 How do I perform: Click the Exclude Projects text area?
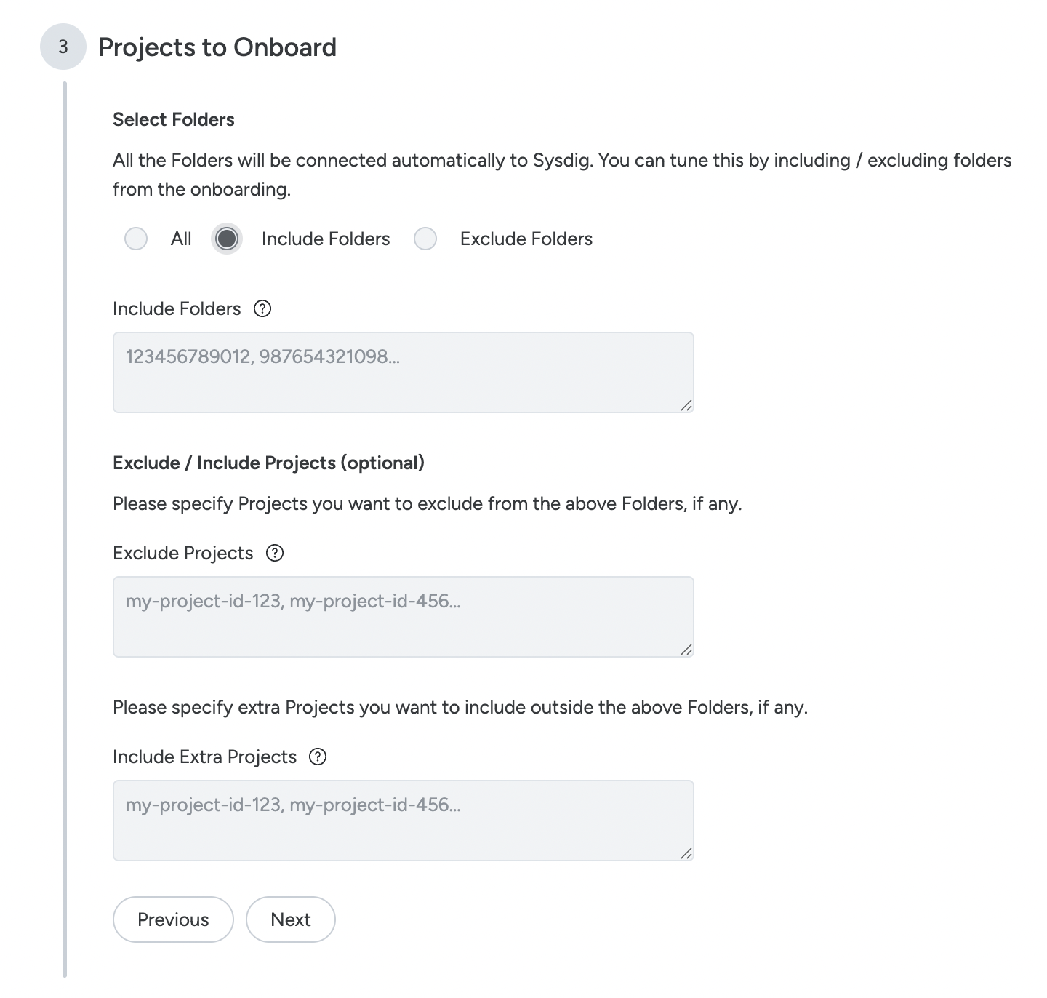pyautogui.click(x=404, y=618)
